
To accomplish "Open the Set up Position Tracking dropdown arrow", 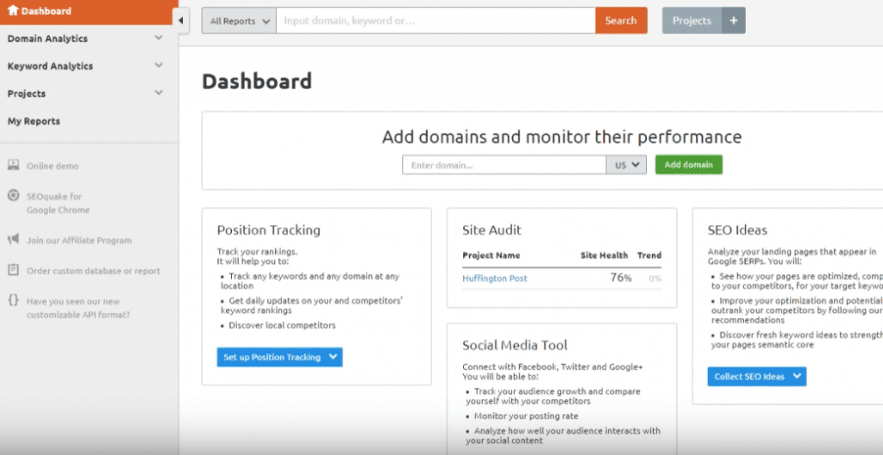I will tap(333, 357).
